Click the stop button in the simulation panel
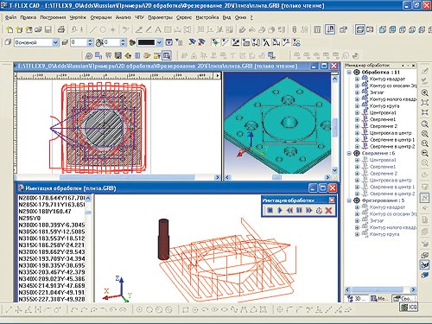The image size is (432, 324). click(x=270, y=210)
